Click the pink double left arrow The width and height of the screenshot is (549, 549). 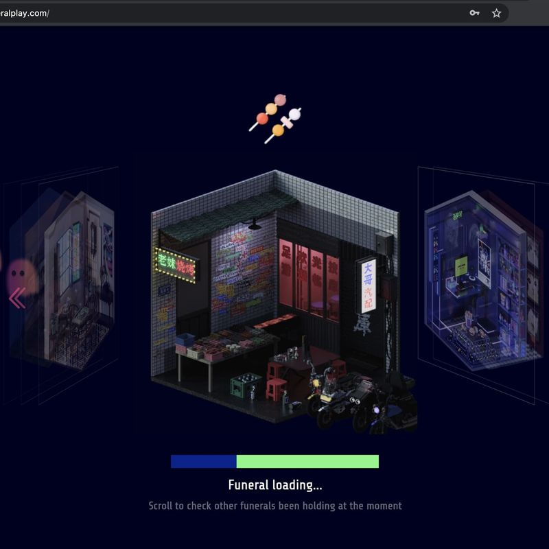tap(17, 298)
